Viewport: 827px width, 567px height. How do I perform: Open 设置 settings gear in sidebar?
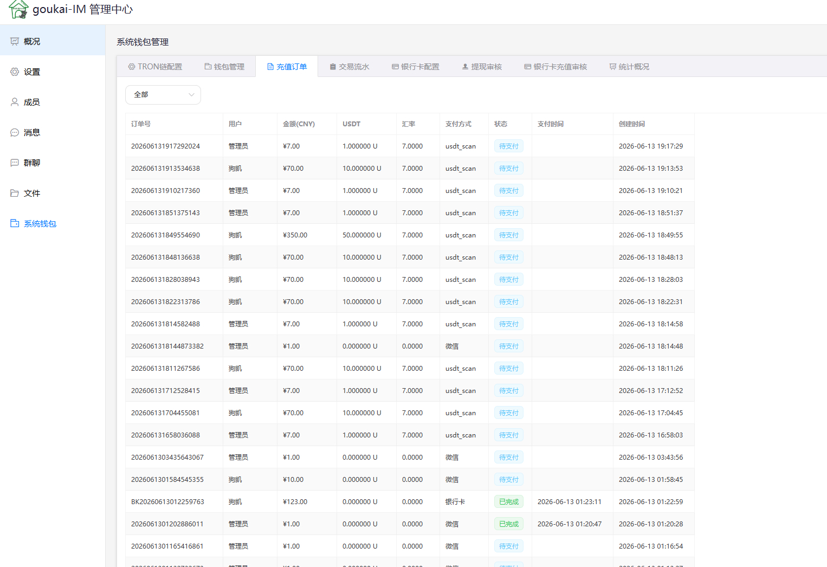click(15, 72)
